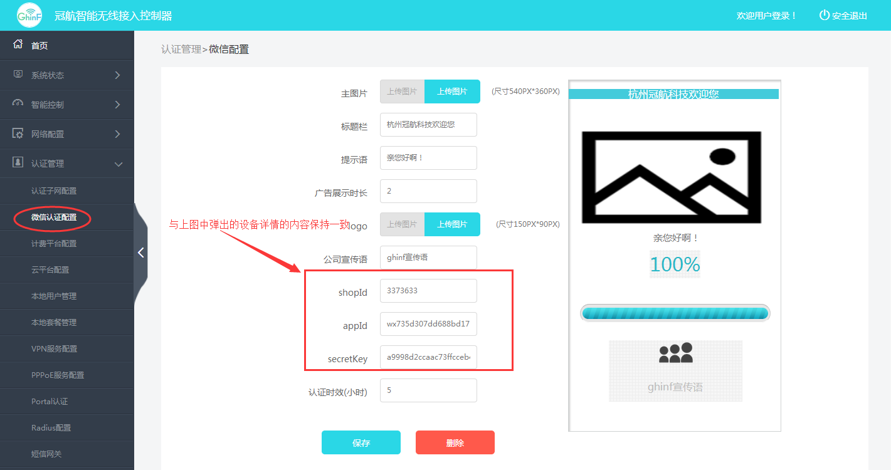The height and width of the screenshot is (470, 891).
Task: Focus the secretKey input field
Action: coord(428,357)
